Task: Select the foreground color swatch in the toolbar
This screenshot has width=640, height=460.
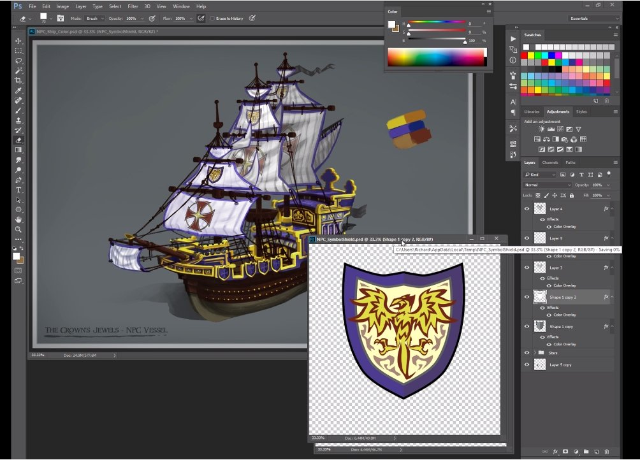Action: tap(17, 256)
